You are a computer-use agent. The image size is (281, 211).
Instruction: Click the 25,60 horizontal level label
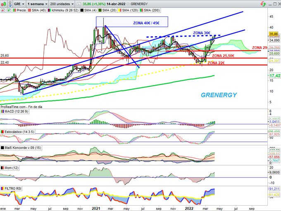5,56
